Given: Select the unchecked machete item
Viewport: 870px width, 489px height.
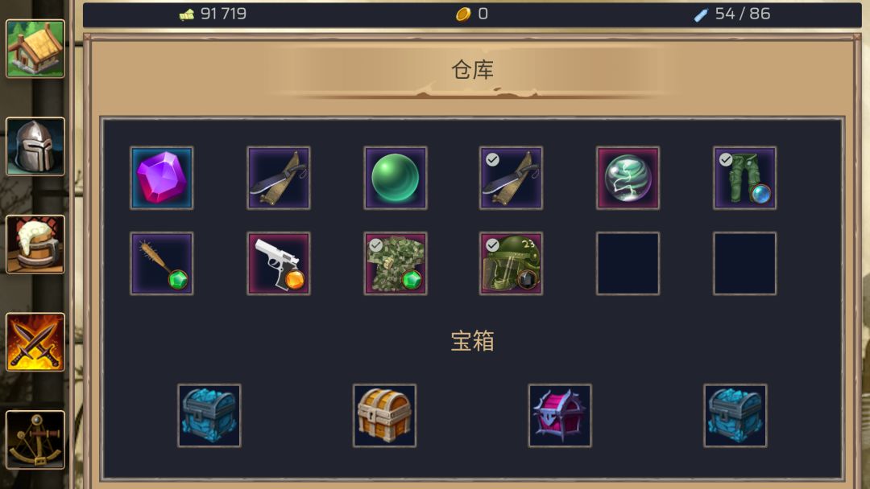Looking at the screenshot, I should [279, 178].
